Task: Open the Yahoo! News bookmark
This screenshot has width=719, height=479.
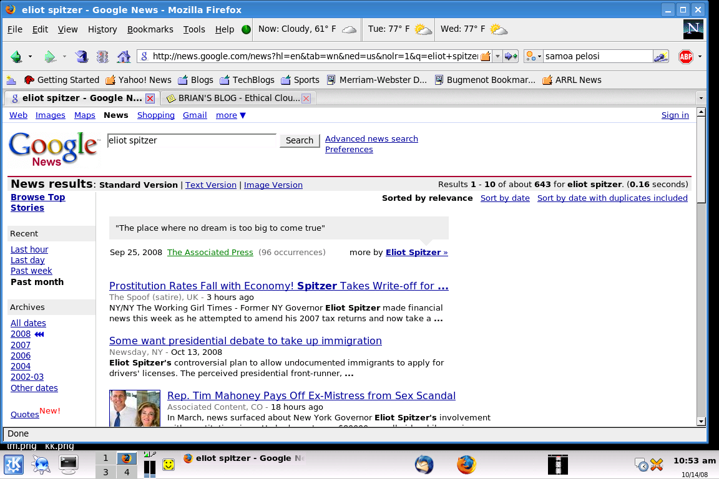Action: tap(139, 80)
